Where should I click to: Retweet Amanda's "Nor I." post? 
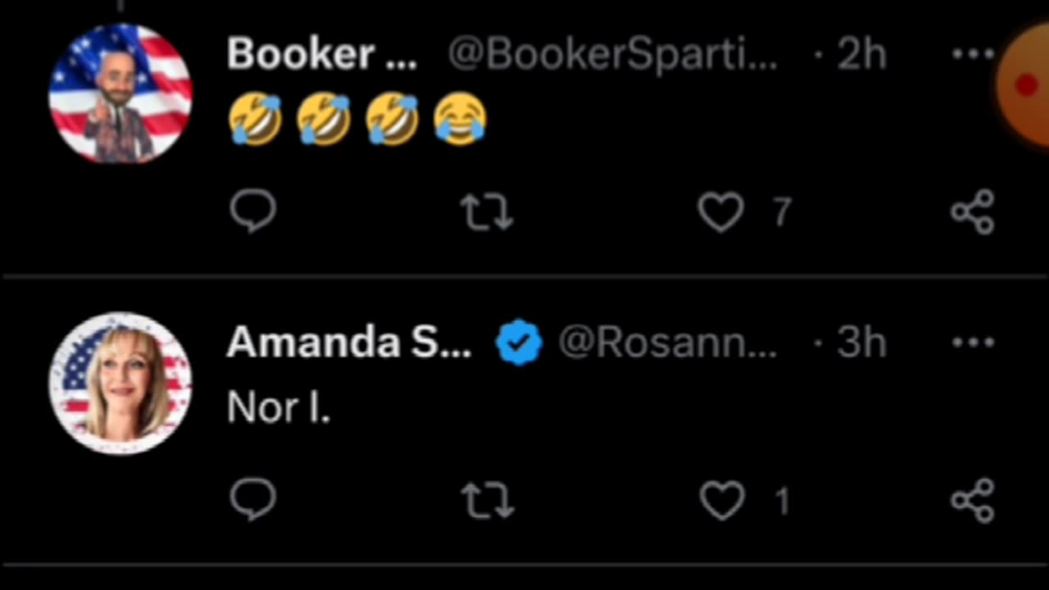(487, 501)
